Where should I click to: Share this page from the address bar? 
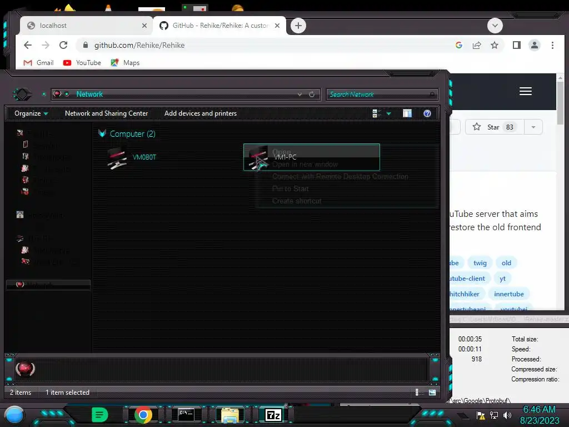(477, 45)
